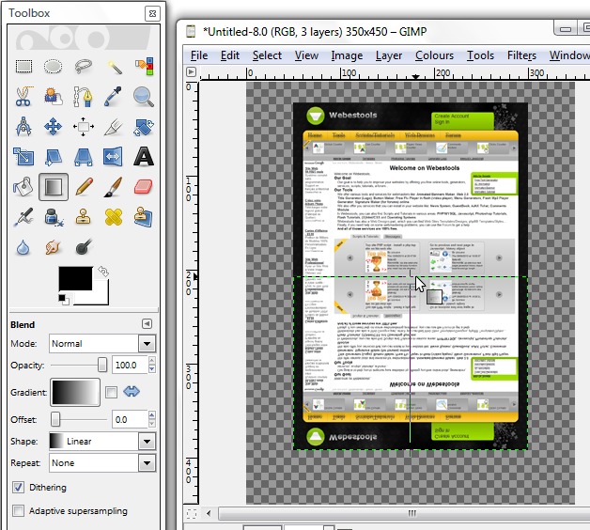
Task: Select the Shear tool
Action: click(x=53, y=157)
